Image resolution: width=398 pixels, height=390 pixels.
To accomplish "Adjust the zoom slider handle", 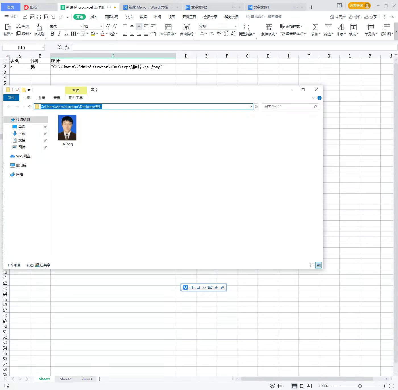I will tap(360, 386).
